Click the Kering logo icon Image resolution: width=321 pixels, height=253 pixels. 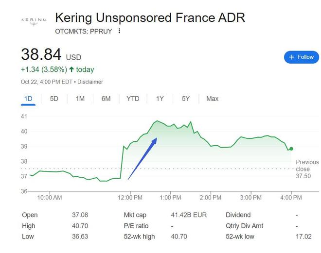34,21
